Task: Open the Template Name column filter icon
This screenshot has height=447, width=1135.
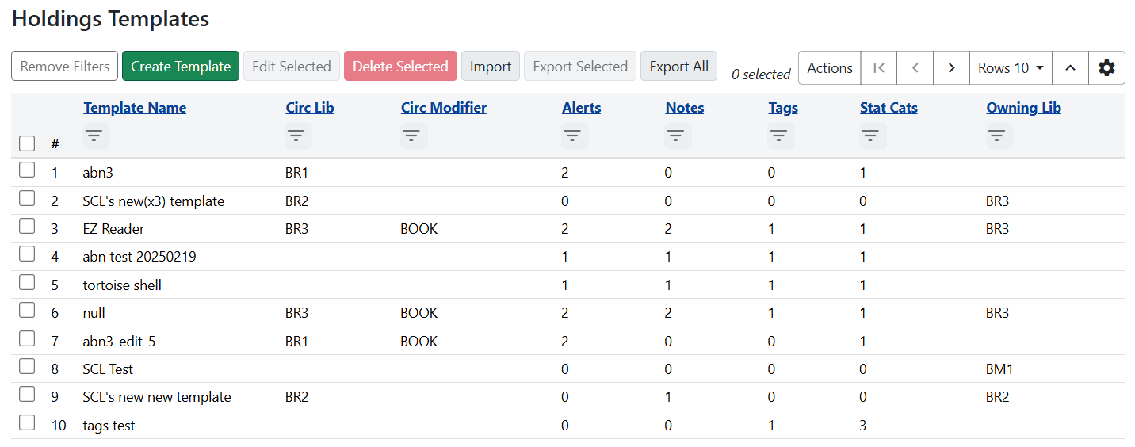Action: coord(94,136)
